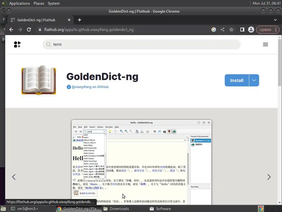Click the address bar URL
Viewport: 282px width, 212px height.
tap(89, 30)
